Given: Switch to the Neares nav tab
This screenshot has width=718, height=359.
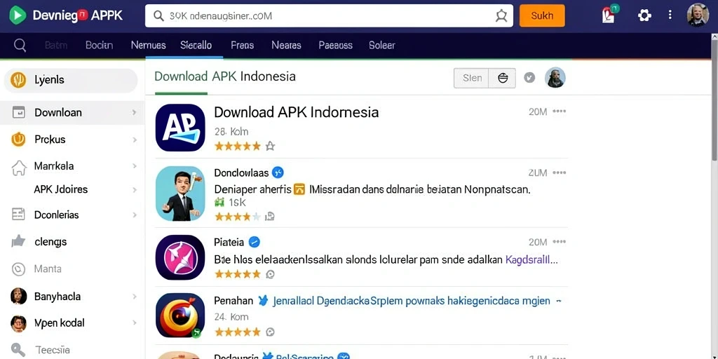Looking at the screenshot, I should click(x=286, y=46).
